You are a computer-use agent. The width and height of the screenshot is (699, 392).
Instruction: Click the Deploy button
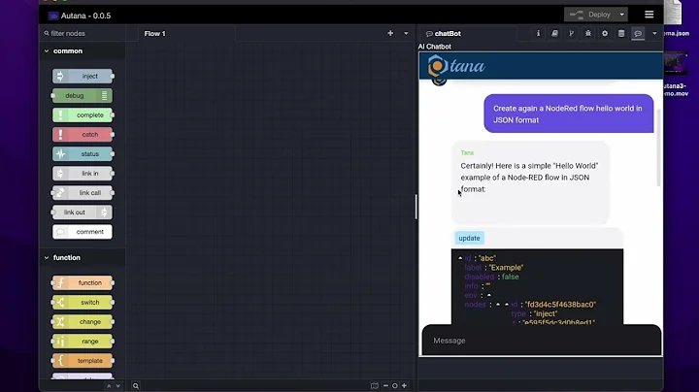point(590,15)
